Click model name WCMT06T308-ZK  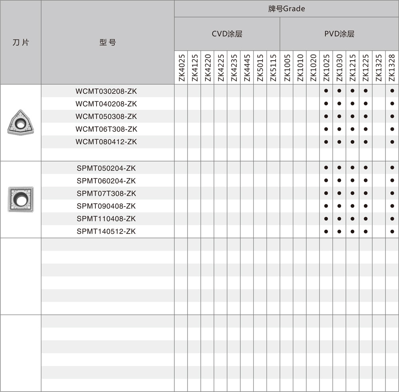106,129
